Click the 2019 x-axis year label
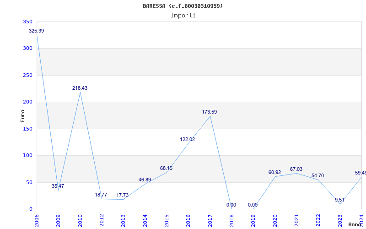This screenshot has width=366, height=229. 253,221
